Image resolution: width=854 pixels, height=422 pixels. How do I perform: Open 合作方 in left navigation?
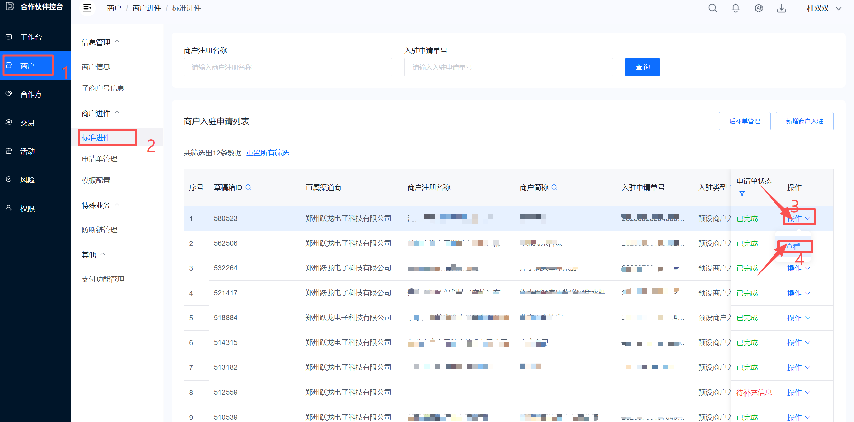35,94
